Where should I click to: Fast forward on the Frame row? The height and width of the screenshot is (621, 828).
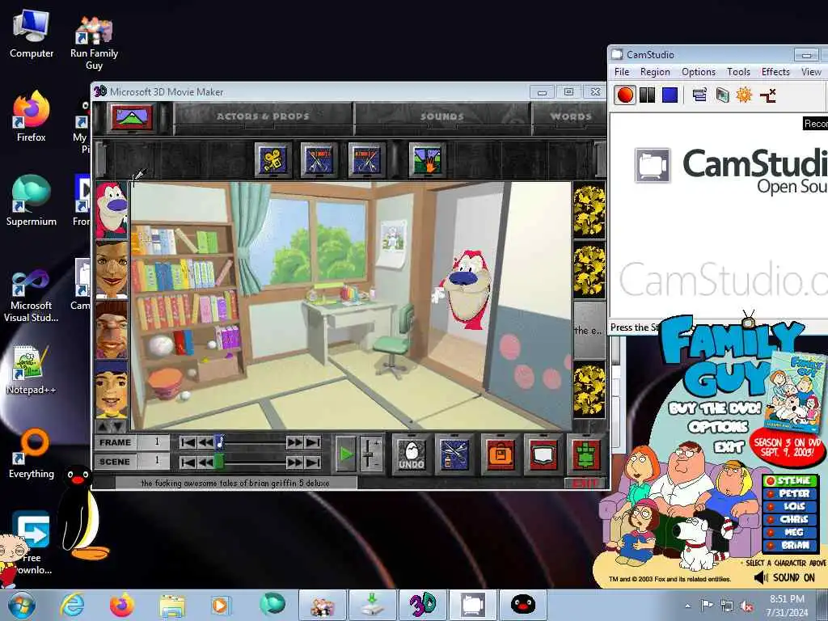[x=294, y=442]
